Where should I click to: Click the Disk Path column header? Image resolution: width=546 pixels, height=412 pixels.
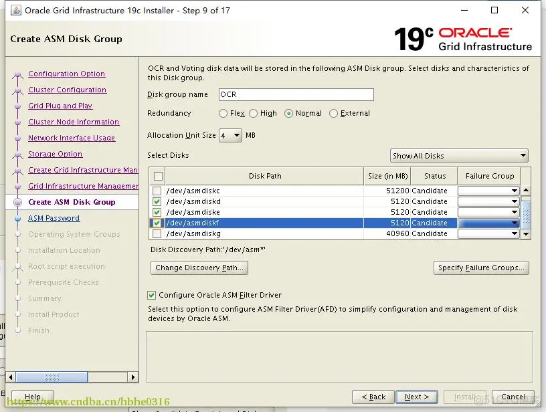click(265, 176)
